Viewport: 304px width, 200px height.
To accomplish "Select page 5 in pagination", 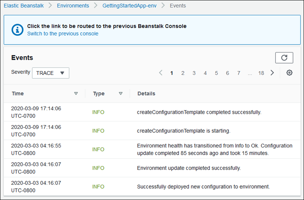I will 216,73.
